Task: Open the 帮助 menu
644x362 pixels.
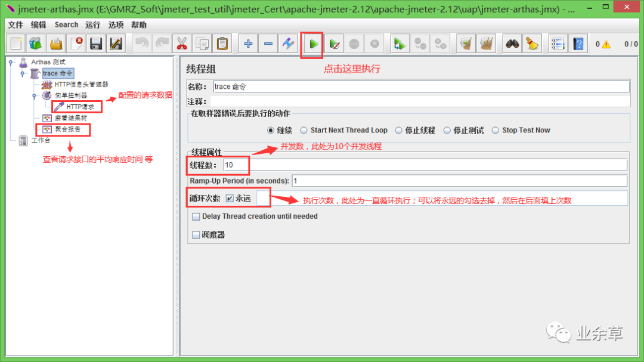Action: pos(139,25)
